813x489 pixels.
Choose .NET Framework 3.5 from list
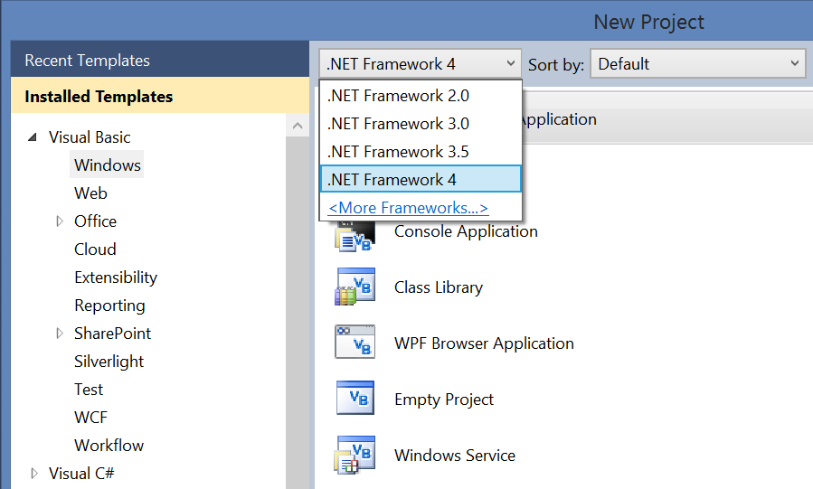(x=421, y=152)
